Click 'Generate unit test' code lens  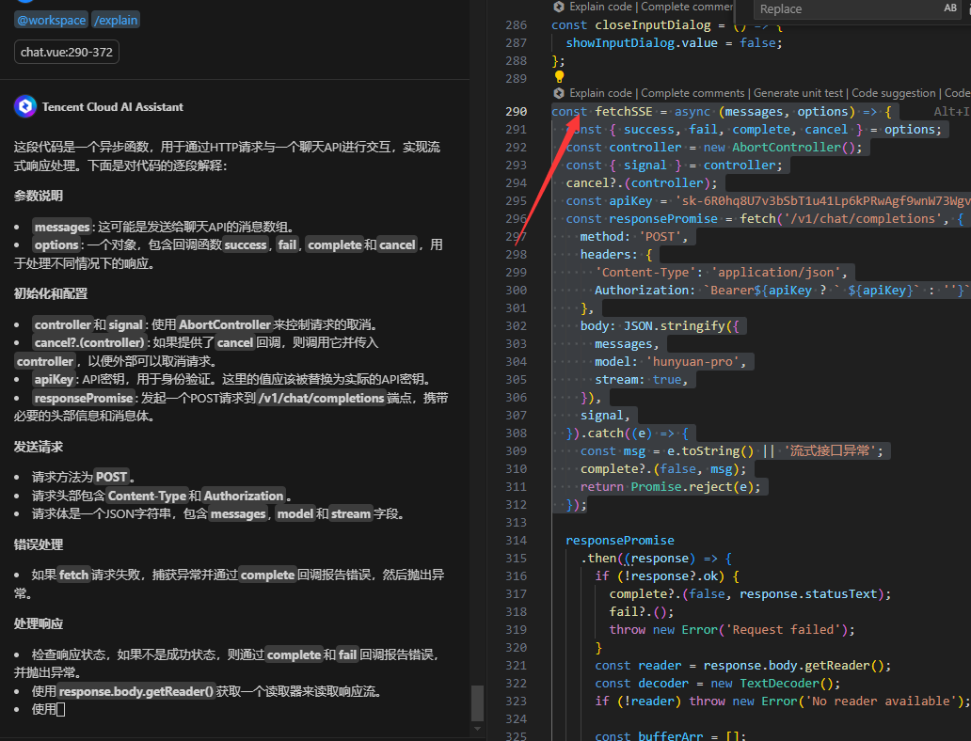coord(798,93)
